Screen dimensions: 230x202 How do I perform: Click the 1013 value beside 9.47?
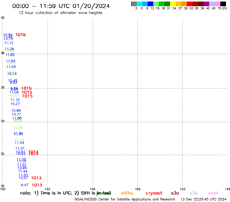(37, 185)
